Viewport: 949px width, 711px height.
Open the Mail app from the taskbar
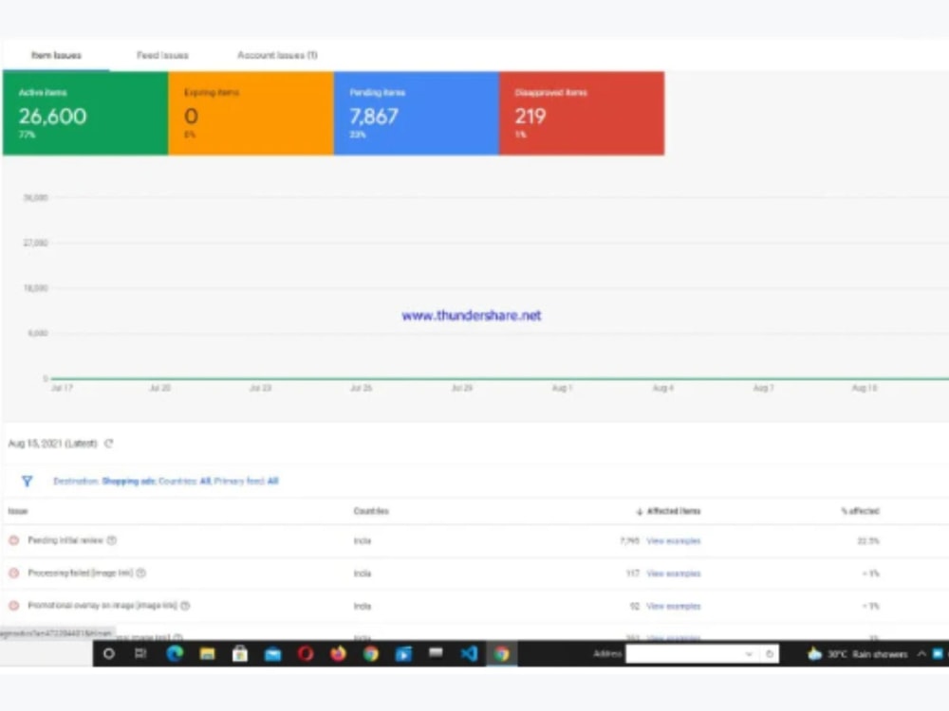click(273, 653)
